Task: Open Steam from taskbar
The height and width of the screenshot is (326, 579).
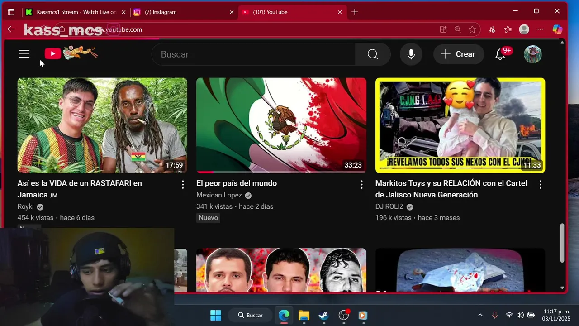Action: coord(323,315)
